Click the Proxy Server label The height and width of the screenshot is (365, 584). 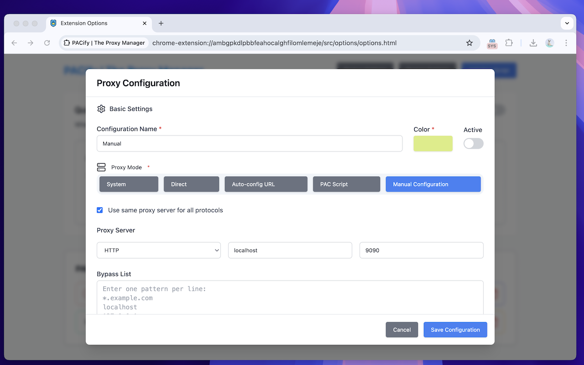pos(116,230)
